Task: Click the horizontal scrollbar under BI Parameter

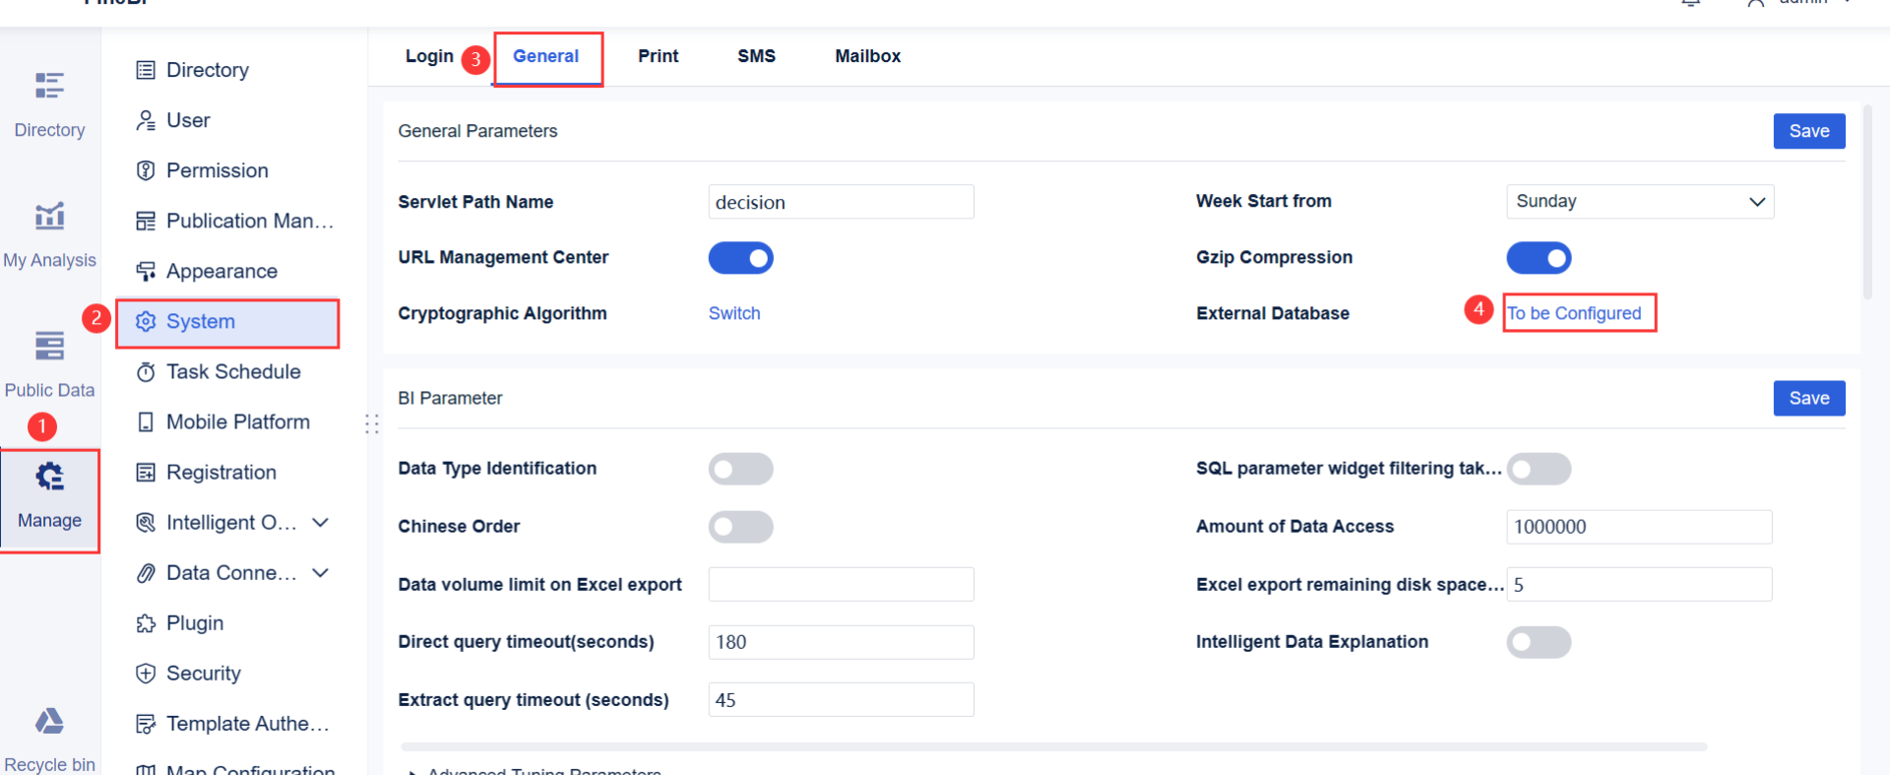Action: pyautogui.click(x=1053, y=746)
